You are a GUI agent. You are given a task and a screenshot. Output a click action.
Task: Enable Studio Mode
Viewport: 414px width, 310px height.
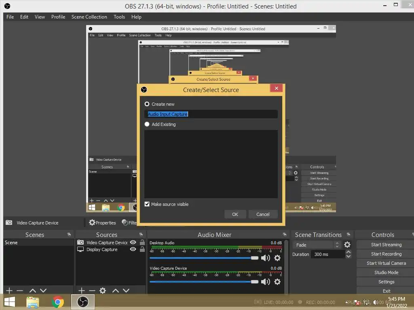click(x=386, y=272)
